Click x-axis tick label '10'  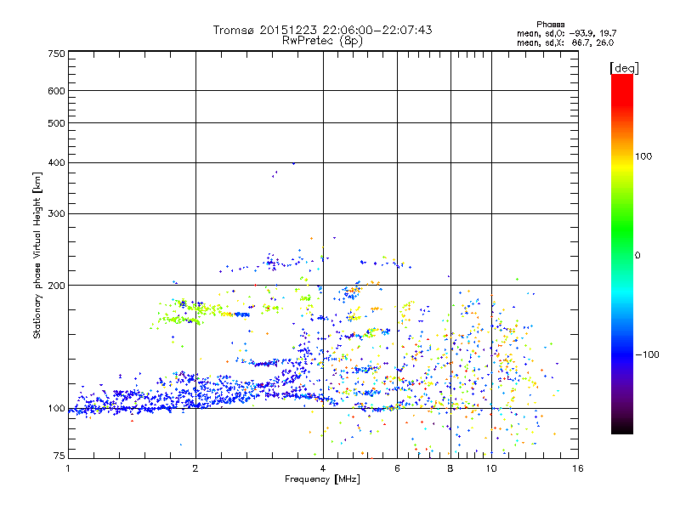pos(491,468)
